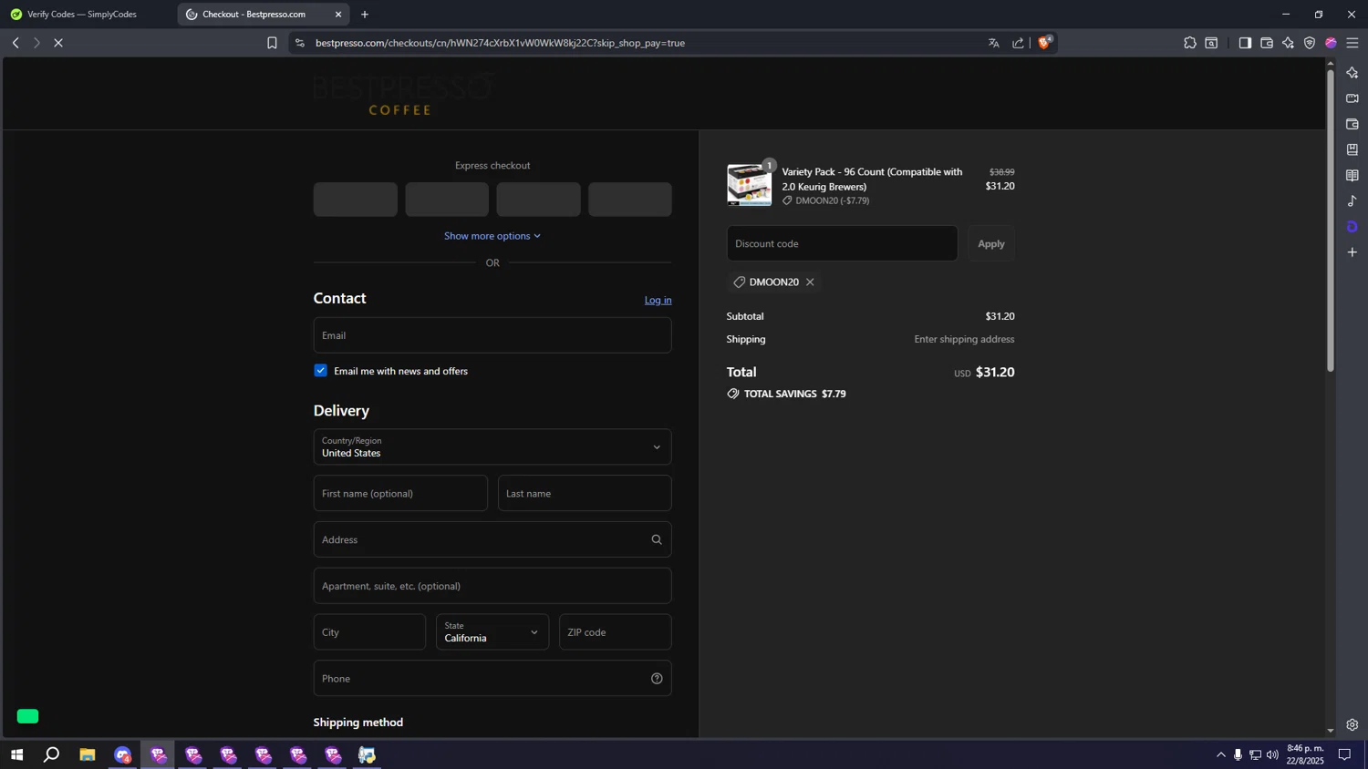Open Windows taskbar search

52,754
